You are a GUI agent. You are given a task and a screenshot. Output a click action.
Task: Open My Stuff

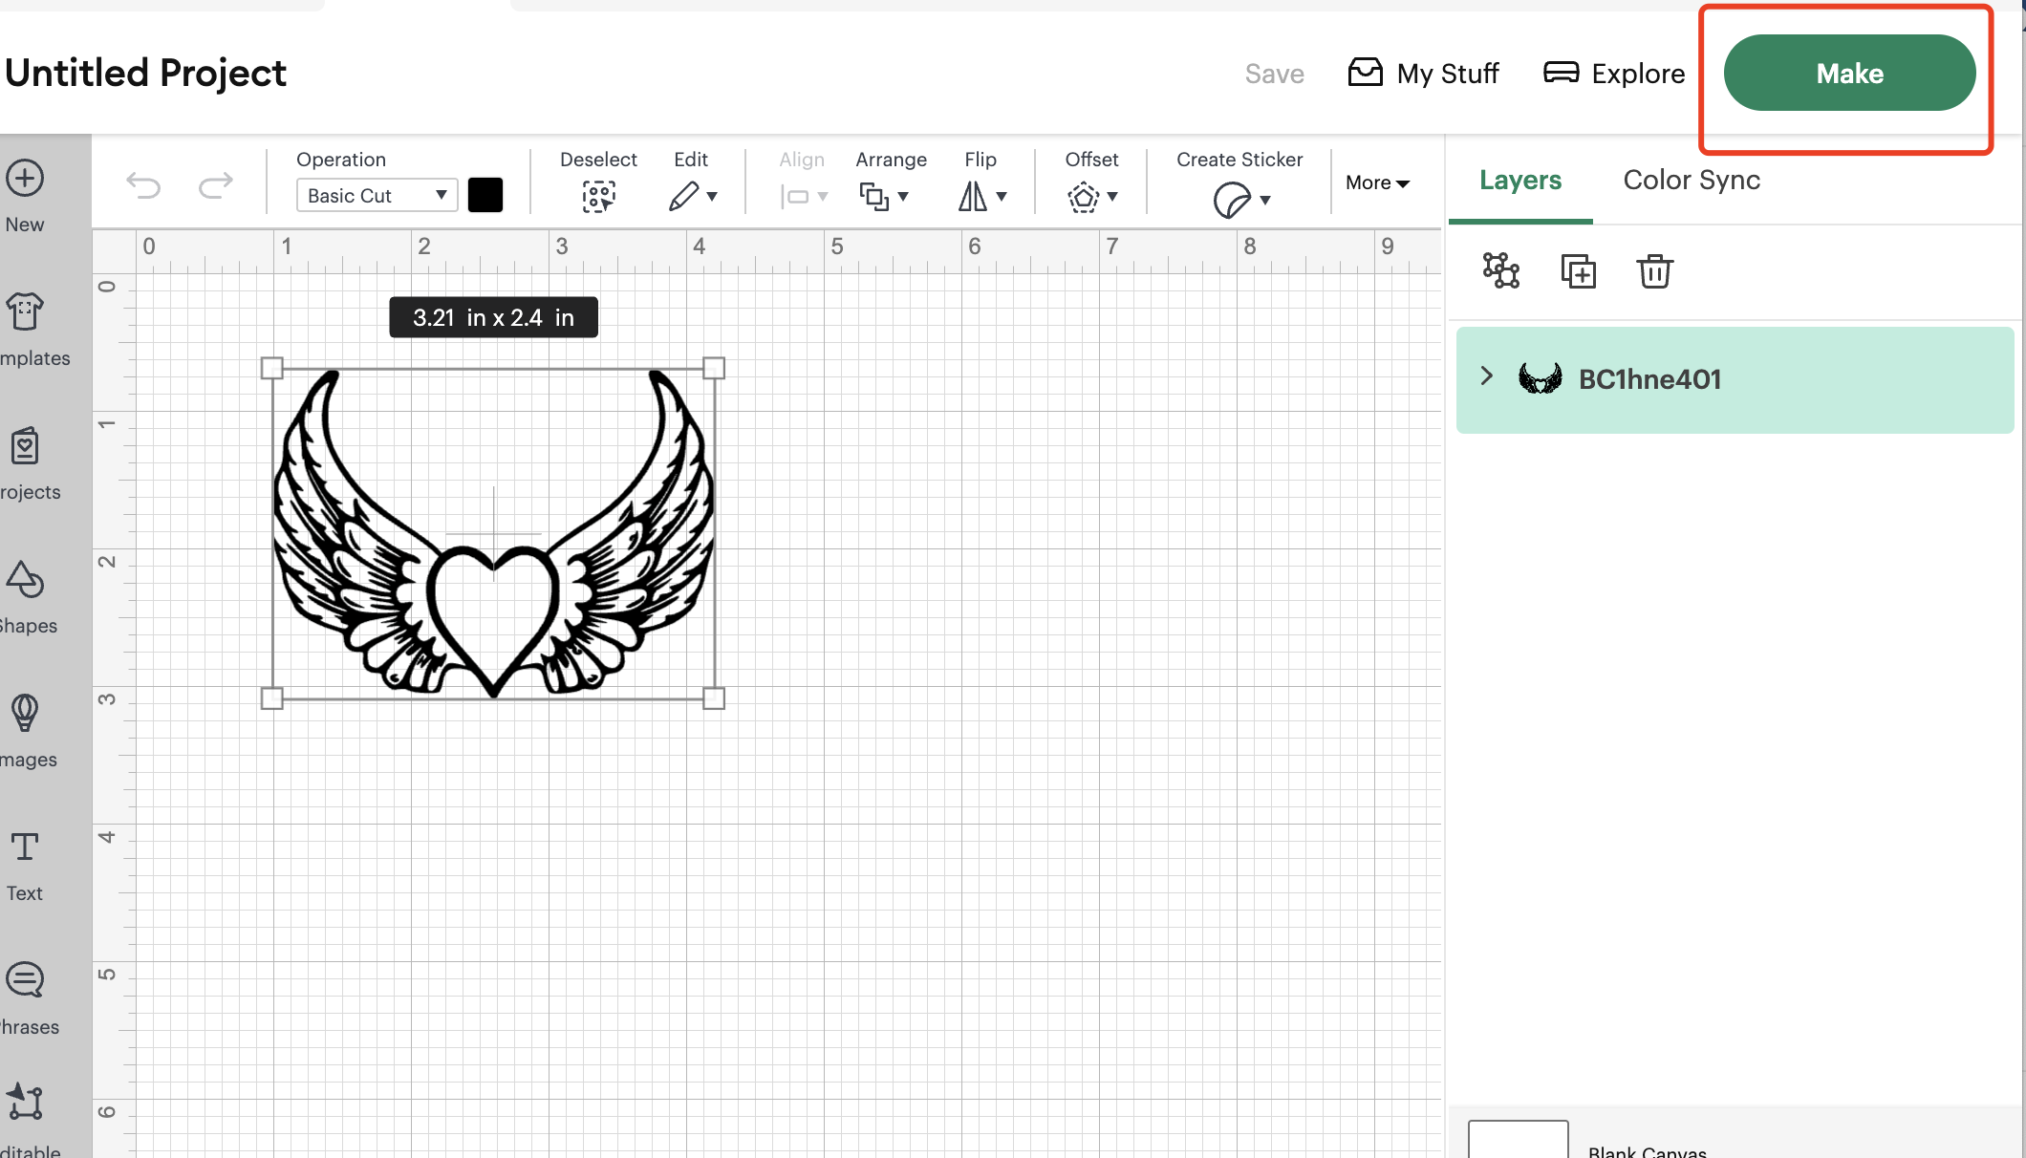point(1423,74)
